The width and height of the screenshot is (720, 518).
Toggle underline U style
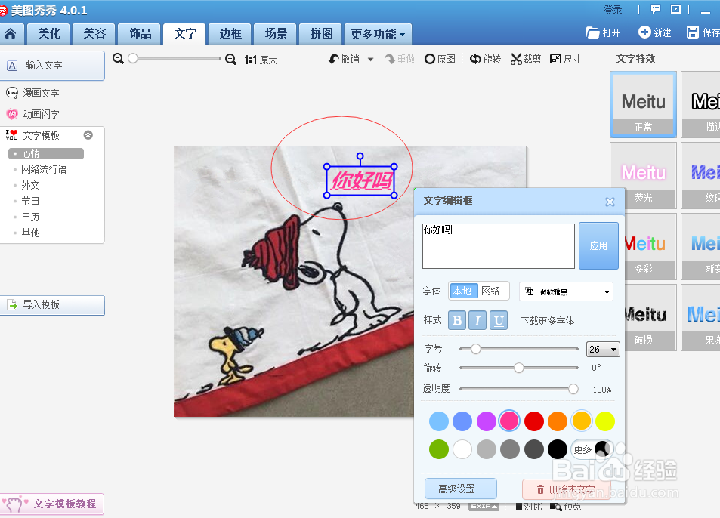click(499, 320)
